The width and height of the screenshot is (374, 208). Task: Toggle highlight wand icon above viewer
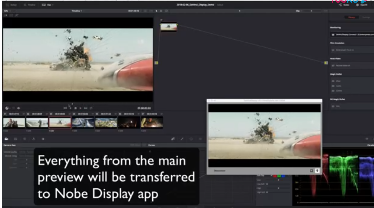[x=16, y=15]
